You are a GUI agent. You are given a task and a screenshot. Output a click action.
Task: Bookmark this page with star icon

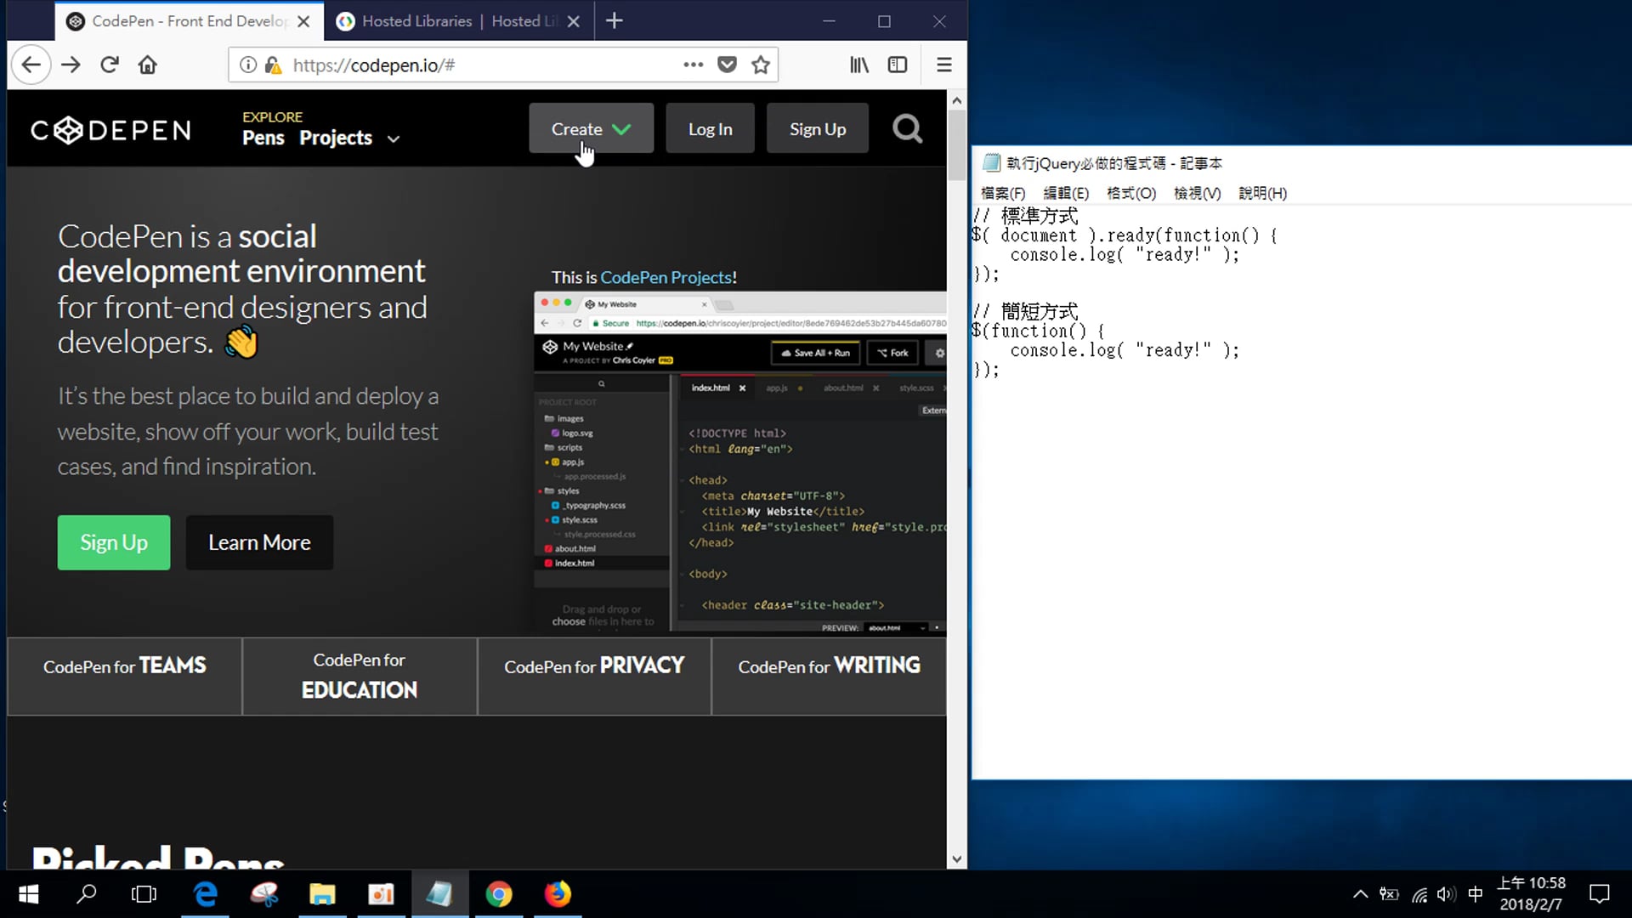click(x=761, y=65)
